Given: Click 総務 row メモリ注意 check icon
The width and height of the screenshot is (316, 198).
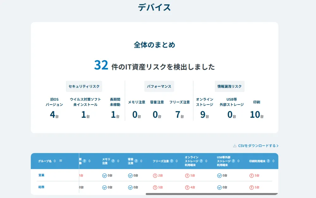Looking at the screenshot, I should pos(104,188).
